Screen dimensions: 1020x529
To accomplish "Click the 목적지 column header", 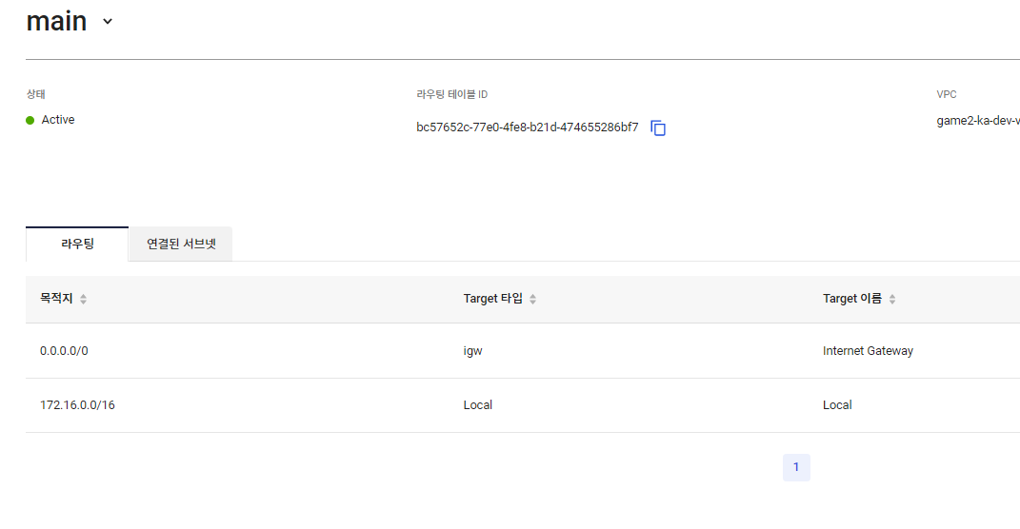I will pos(56,299).
